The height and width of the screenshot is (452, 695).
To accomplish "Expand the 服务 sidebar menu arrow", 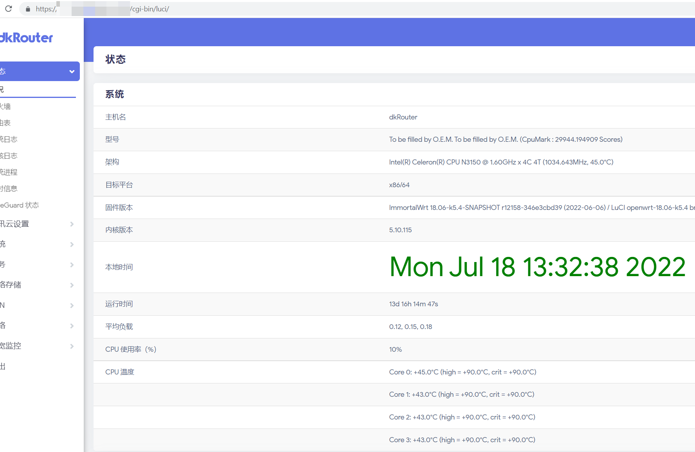I will coord(72,265).
